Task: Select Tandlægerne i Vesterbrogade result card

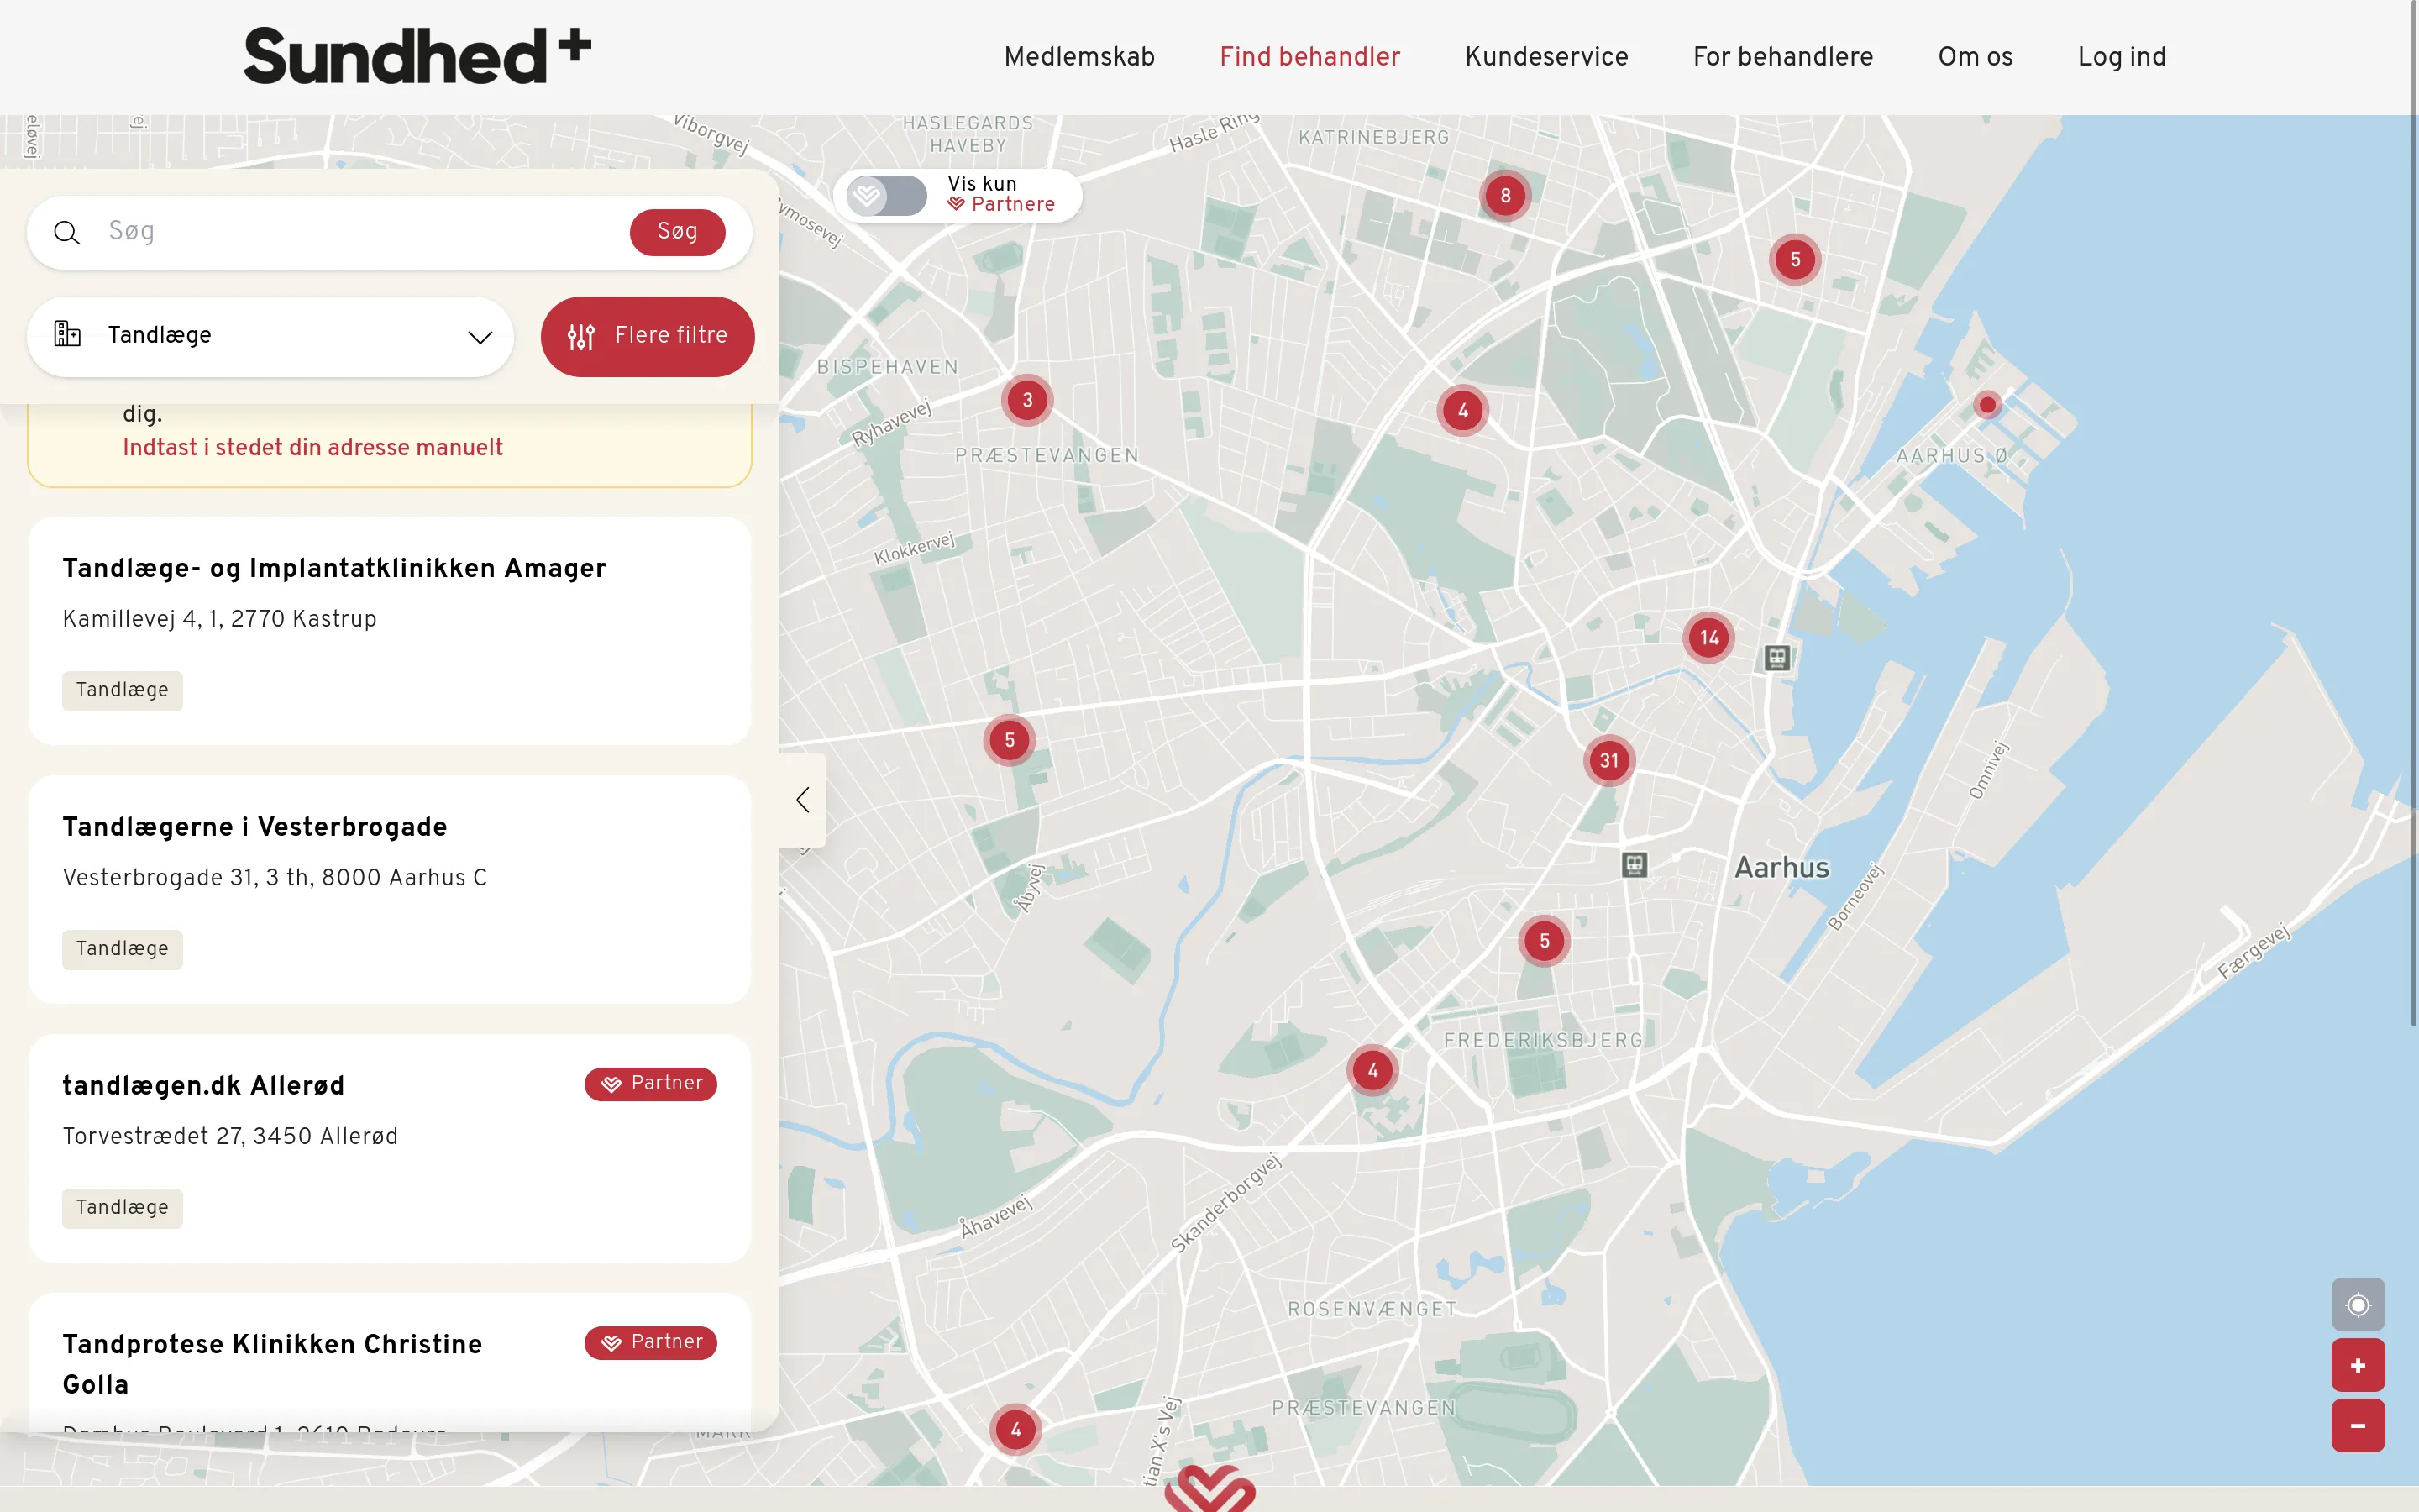Action: [389, 889]
